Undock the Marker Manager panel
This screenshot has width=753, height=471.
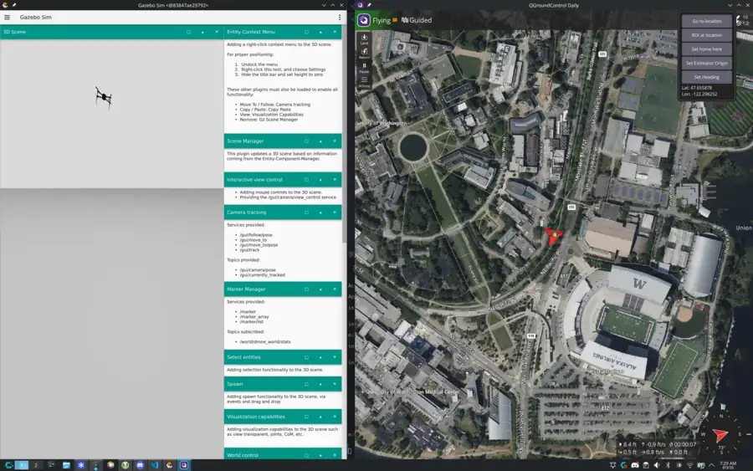tap(306, 289)
